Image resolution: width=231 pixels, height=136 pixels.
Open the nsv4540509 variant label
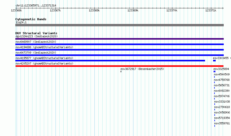[222, 74]
